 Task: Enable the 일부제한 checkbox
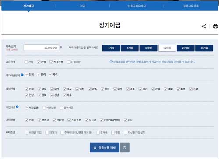[x=61, y=107]
